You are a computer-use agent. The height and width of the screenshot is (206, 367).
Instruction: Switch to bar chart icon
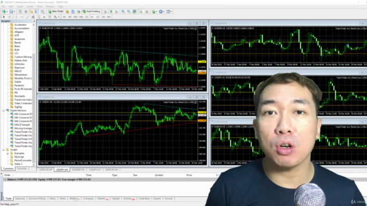pyautogui.click(x=106, y=11)
